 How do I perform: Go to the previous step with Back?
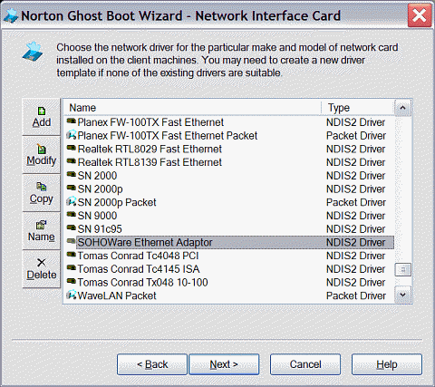(x=152, y=364)
